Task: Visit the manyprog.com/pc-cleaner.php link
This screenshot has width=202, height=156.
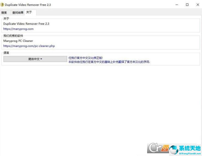Action: click(x=29, y=46)
